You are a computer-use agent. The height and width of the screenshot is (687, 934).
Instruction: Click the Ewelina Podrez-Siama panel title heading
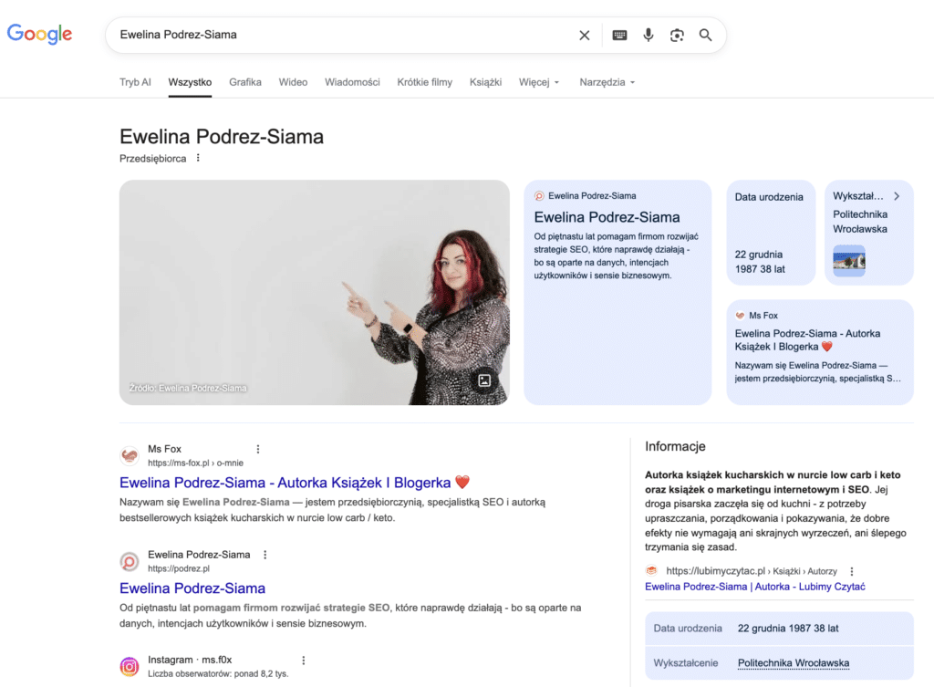(222, 137)
